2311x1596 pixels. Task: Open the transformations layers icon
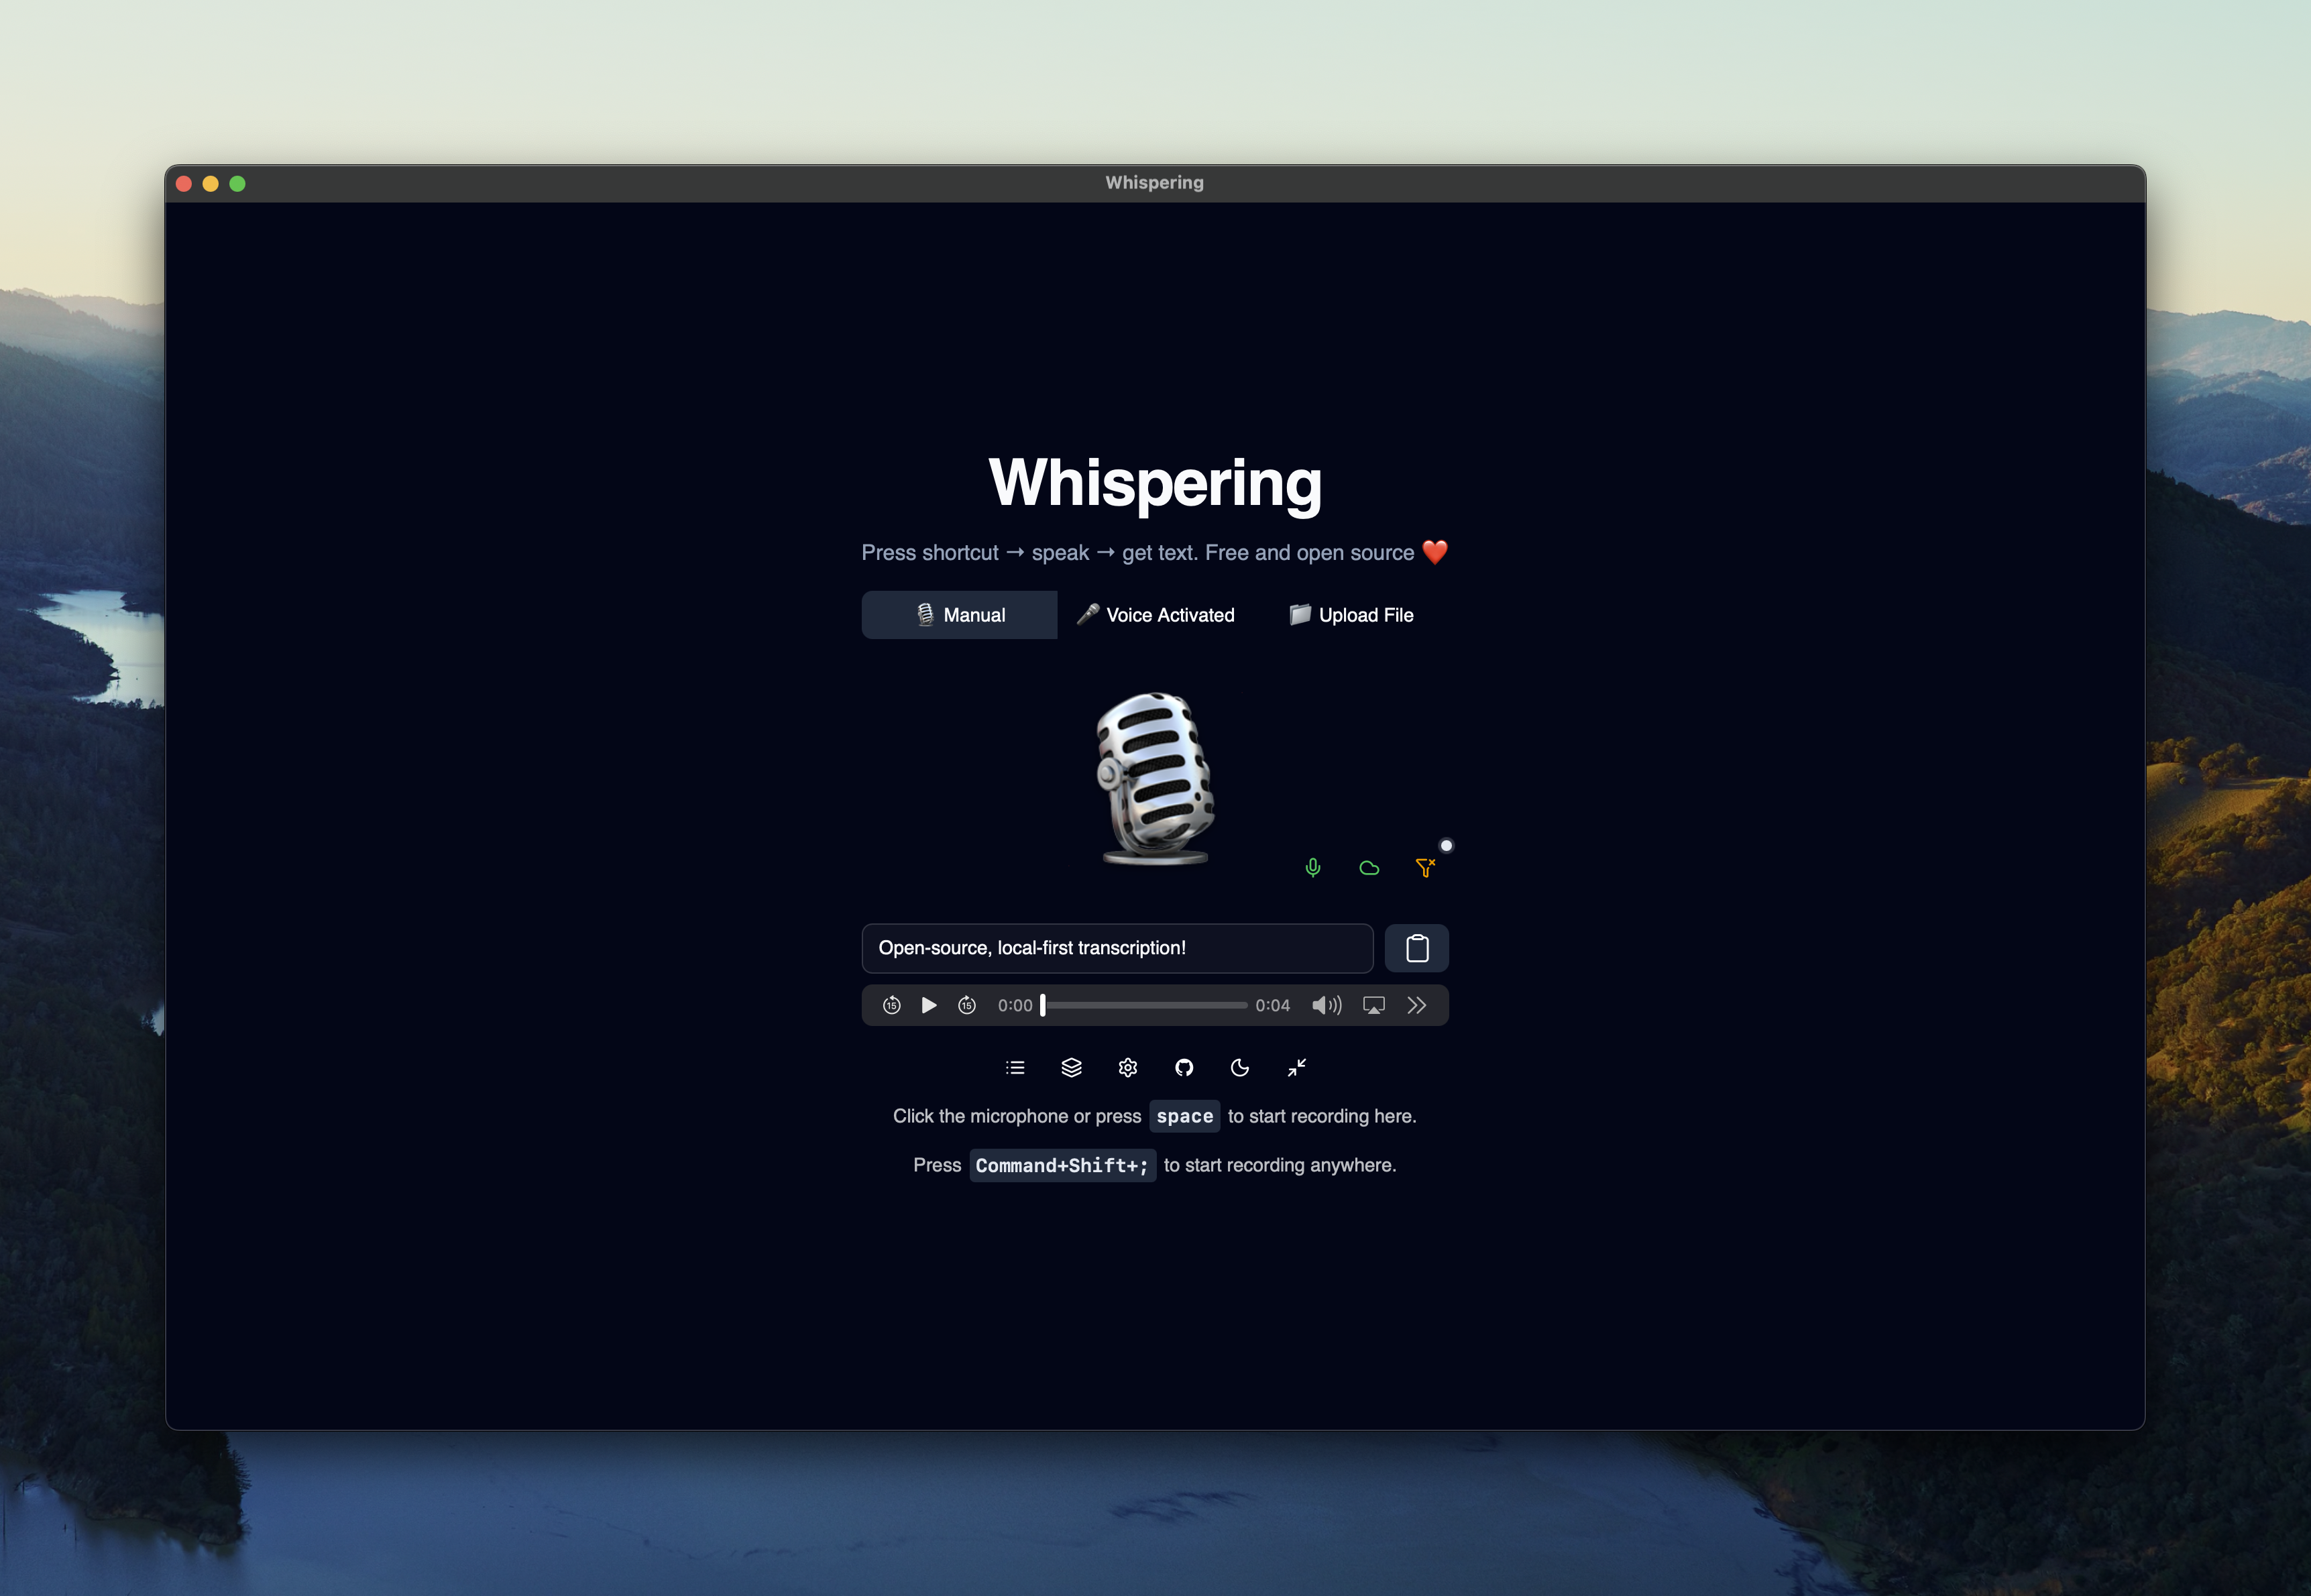pyautogui.click(x=1071, y=1067)
